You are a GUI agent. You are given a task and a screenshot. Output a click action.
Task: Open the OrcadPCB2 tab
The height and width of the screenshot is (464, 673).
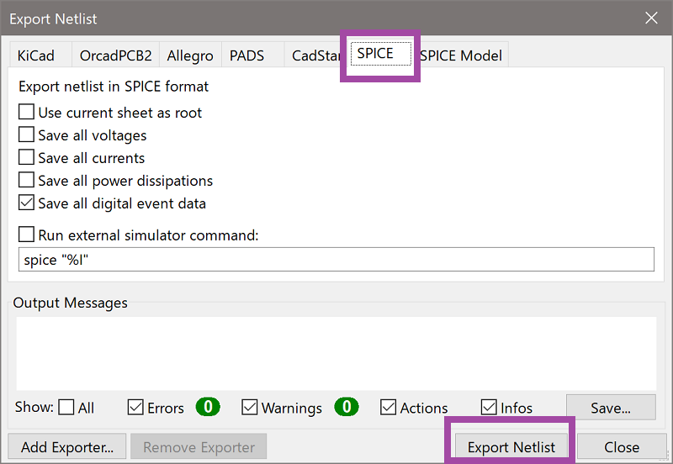115,55
